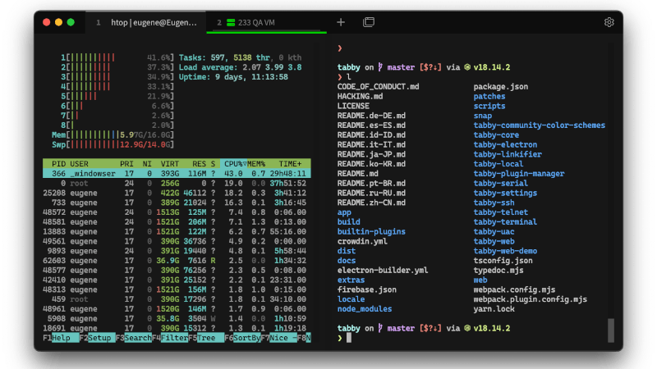Activate Filter in the htop function bar
657x369 pixels.
[174, 337]
